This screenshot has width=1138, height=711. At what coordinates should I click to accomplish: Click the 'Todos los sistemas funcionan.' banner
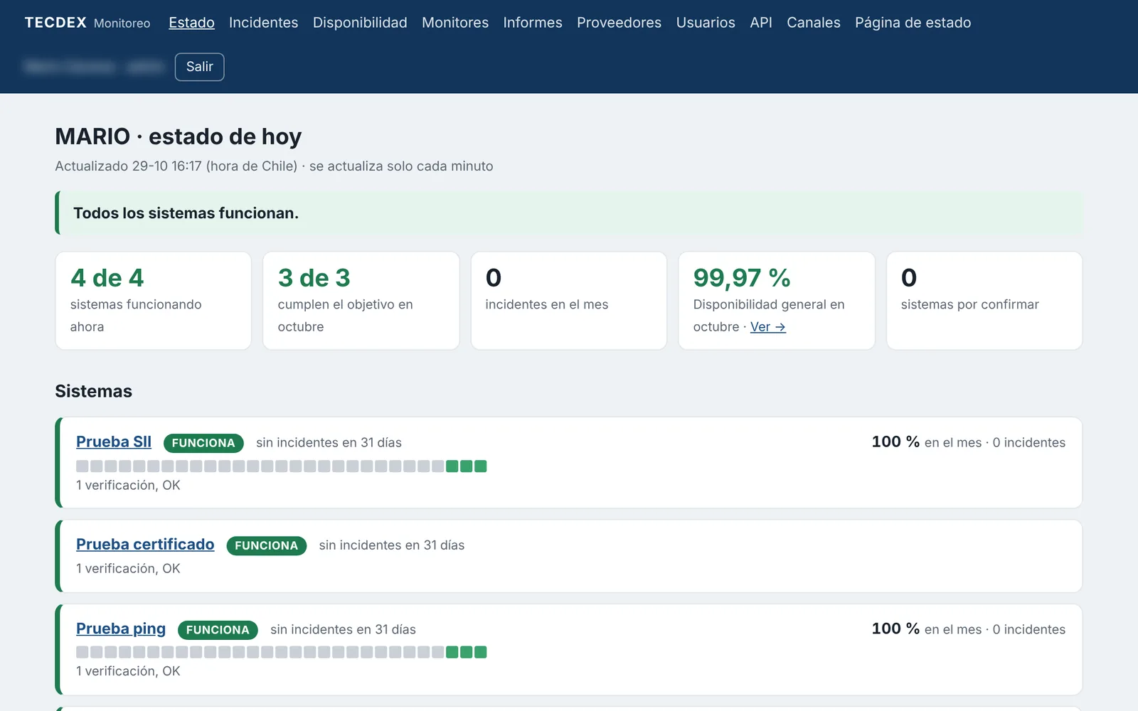pyautogui.click(x=569, y=213)
